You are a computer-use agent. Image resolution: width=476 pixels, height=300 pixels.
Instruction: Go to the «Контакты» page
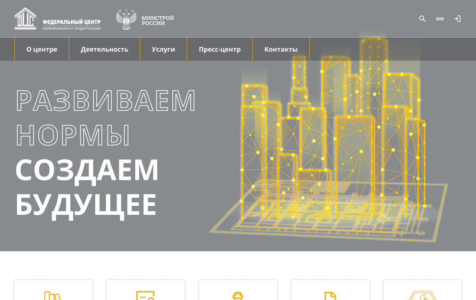tap(281, 49)
